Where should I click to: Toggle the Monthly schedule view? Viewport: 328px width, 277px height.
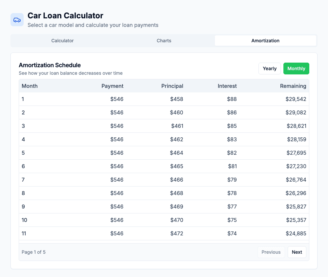(296, 69)
